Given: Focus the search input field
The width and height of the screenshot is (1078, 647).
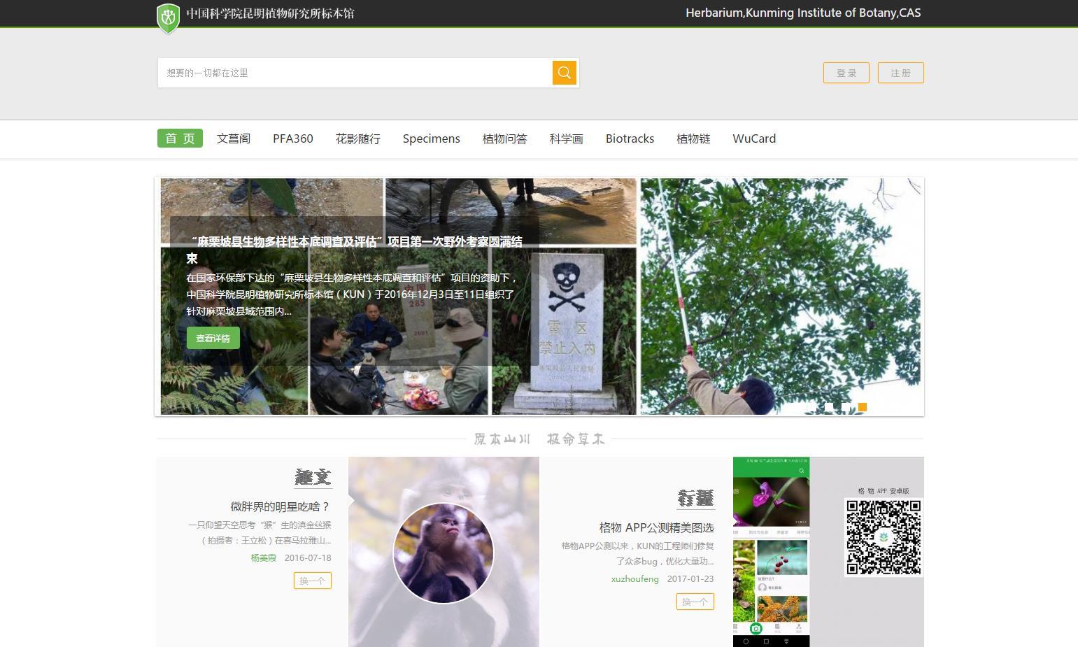Looking at the screenshot, I should [355, 73].
